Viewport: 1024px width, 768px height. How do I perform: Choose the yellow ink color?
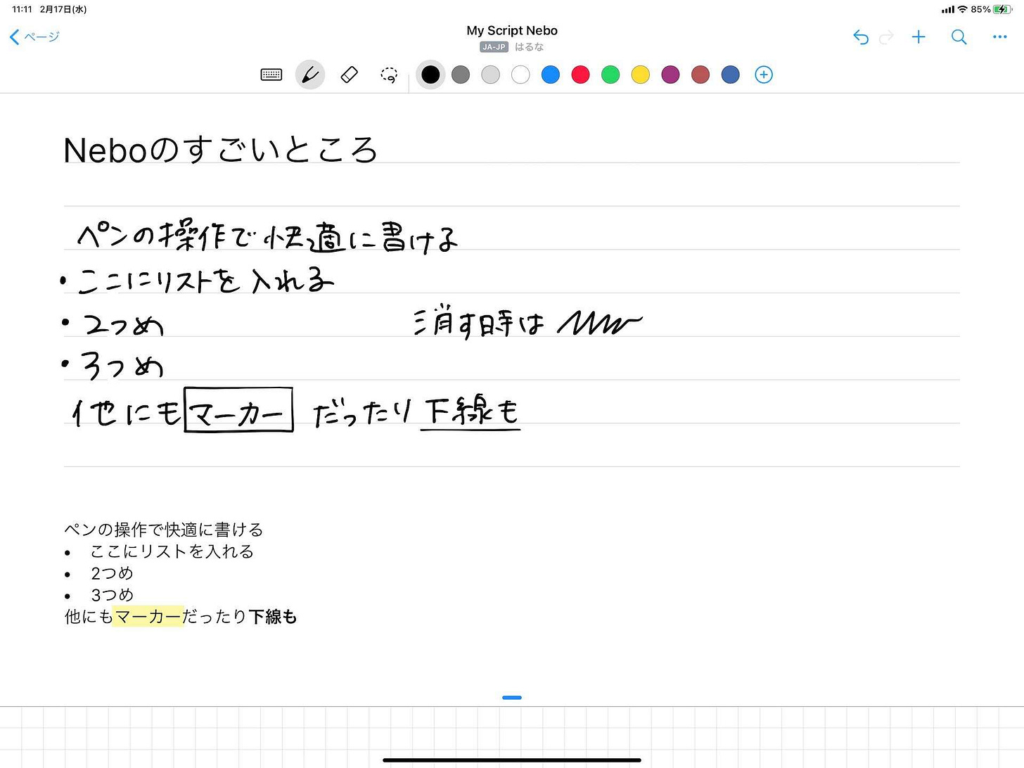tap(641, 75)
